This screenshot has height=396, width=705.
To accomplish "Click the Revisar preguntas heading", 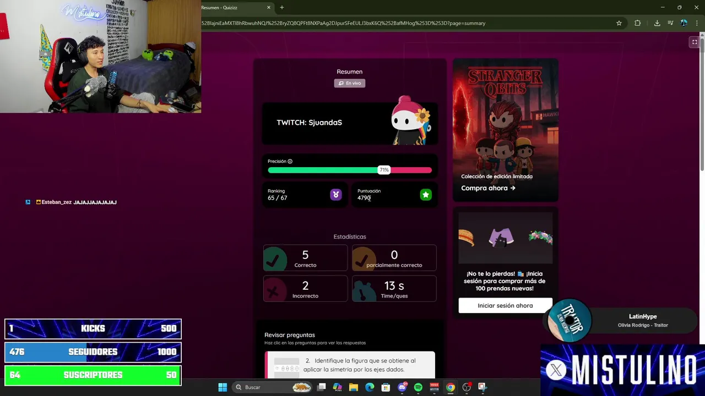I will 290,335.
